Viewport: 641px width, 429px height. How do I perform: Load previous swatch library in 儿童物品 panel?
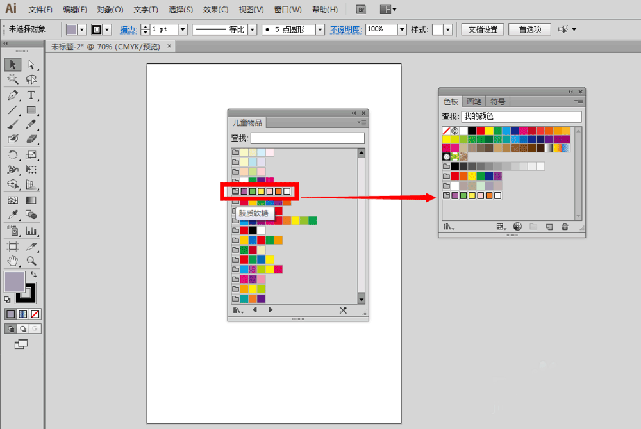[x=255, y=310]
